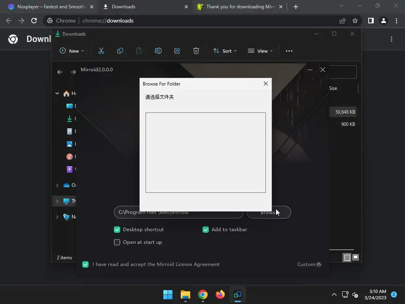Expand the Network tree node
405x304 pixels.
[57, 217]
